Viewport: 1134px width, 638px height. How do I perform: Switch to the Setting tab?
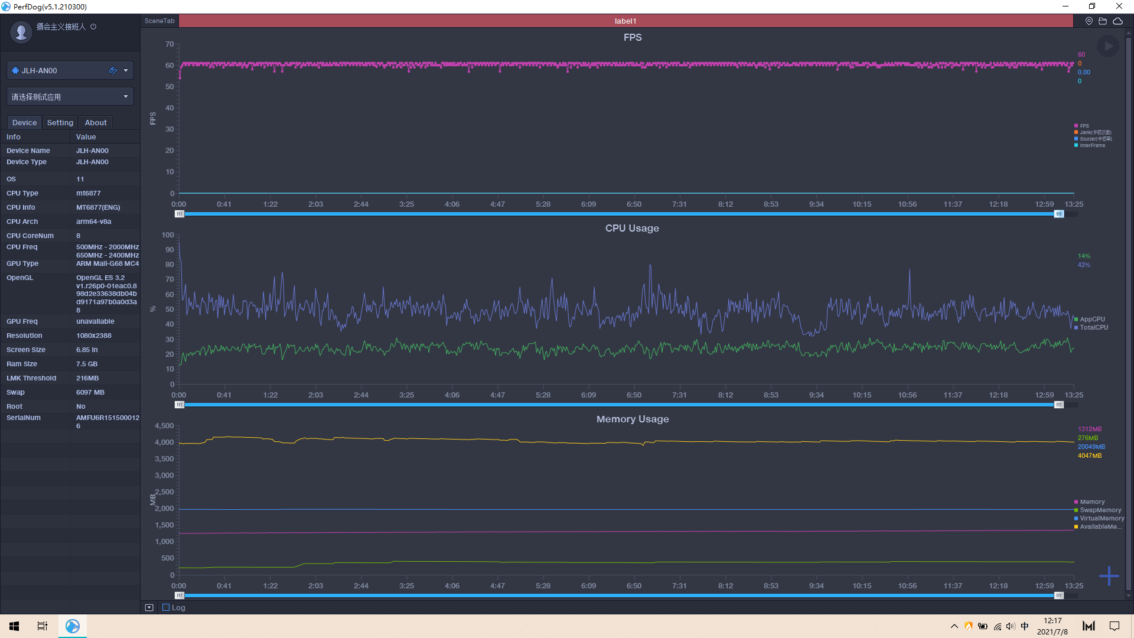coord(60,122)
